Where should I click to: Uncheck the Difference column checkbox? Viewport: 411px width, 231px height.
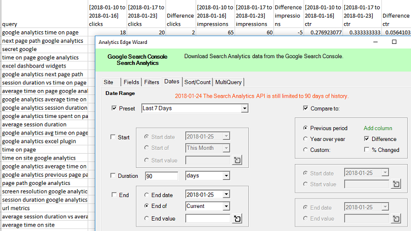click(x=367, y=139)
